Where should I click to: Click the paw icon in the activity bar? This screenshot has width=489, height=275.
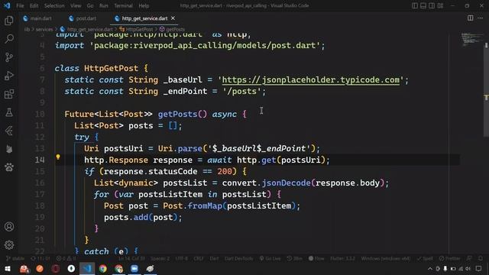[x=9, y=167]
